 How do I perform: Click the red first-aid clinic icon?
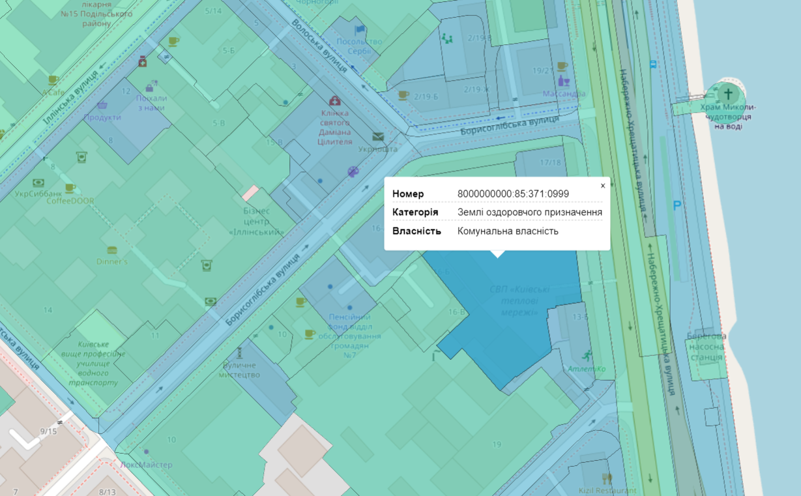pyautogui.click(x=335, y=101)
